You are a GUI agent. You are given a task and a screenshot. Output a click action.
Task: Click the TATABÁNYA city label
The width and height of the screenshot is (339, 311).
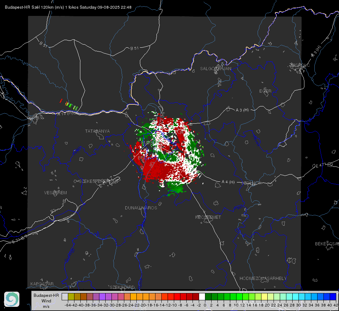(97, 131)
